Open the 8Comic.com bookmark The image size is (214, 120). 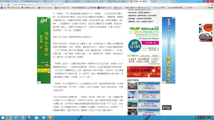tap(158, 8)
